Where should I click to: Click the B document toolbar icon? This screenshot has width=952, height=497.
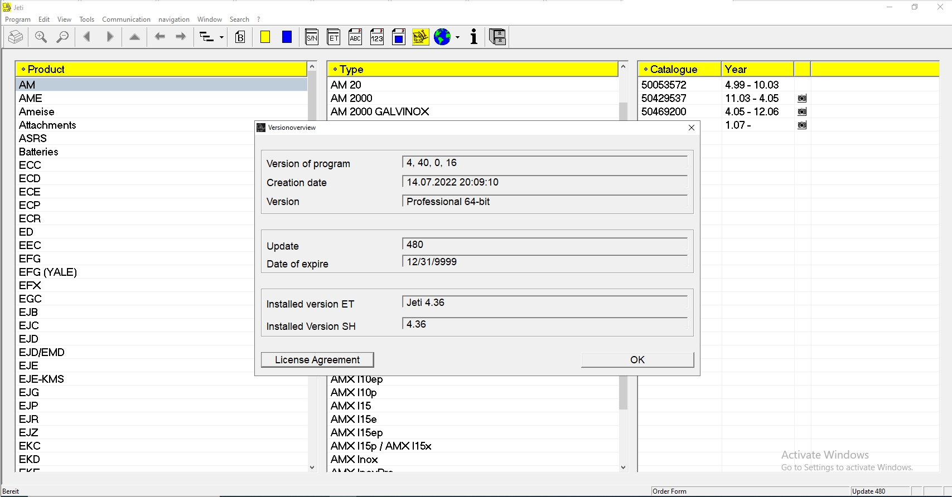(240, 37)
